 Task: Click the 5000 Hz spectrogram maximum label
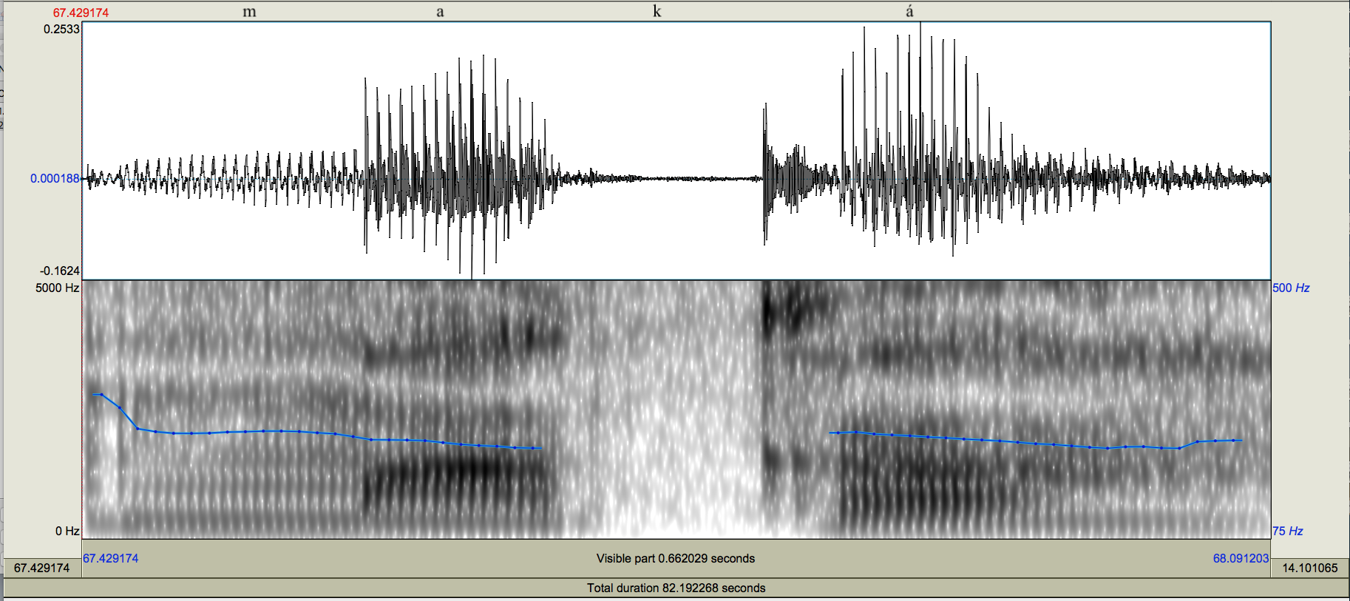pyautogui.click(x=57, y=288)
